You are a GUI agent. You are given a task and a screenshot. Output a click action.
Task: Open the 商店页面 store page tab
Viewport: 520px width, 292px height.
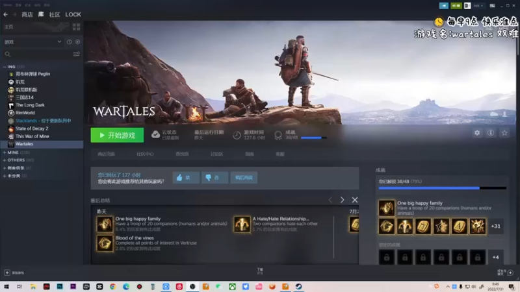[106, 154]
